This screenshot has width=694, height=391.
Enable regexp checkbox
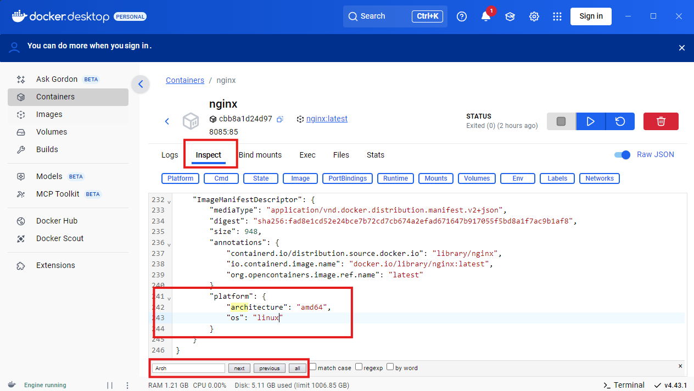pos(359,367)
